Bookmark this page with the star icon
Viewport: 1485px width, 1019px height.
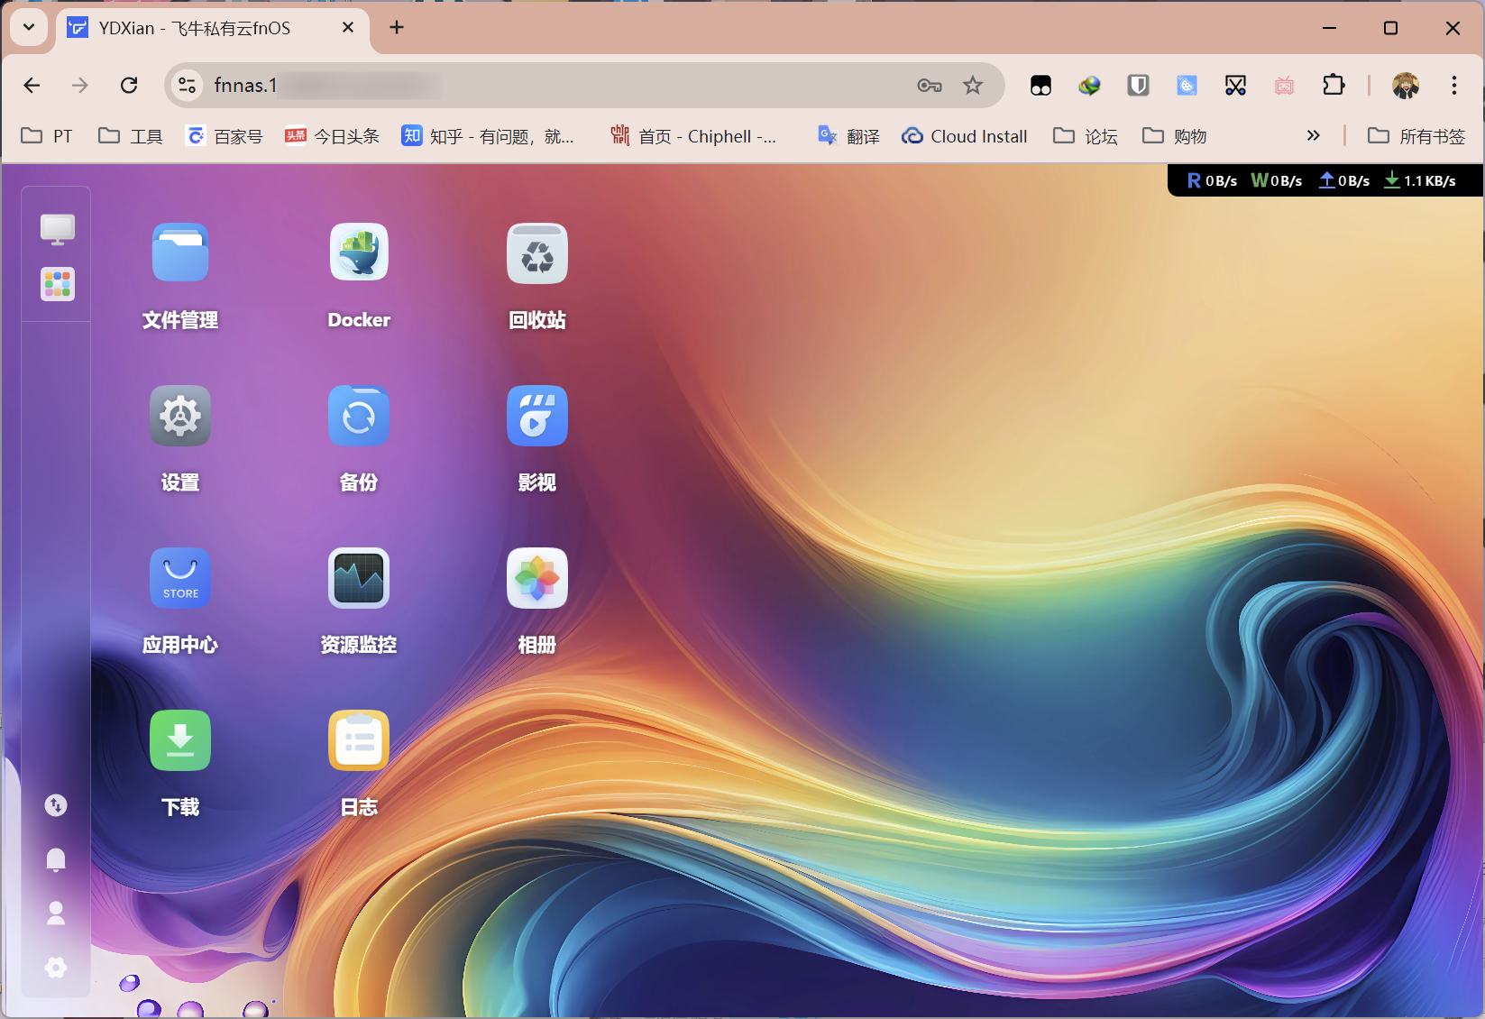tap(972, 85)
